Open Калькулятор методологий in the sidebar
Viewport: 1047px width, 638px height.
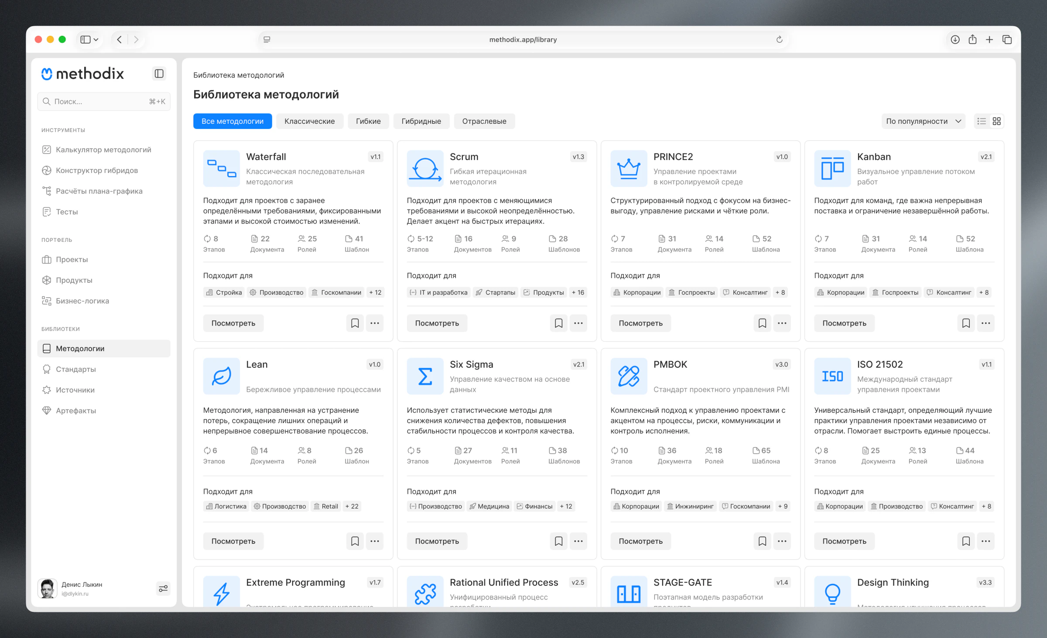pyautogui.click(x=104, y=149)
